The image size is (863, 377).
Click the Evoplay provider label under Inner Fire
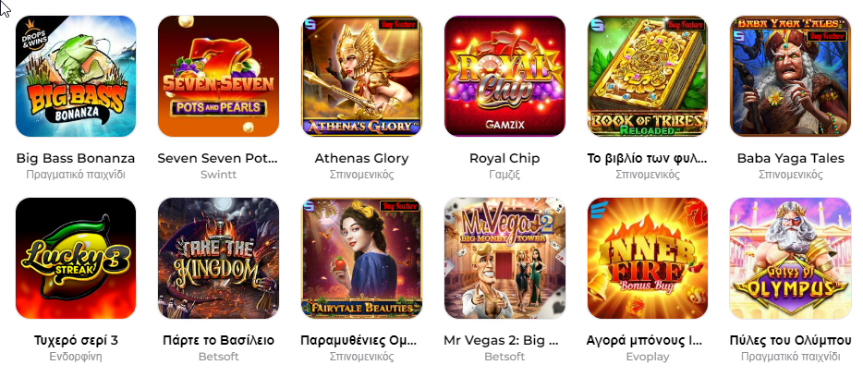pos(648,357)
